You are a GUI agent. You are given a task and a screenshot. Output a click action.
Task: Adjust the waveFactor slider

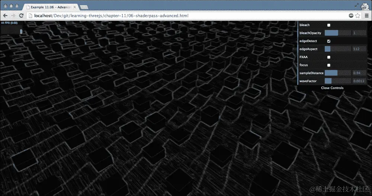pyautogui.click(x=338, y=81)
